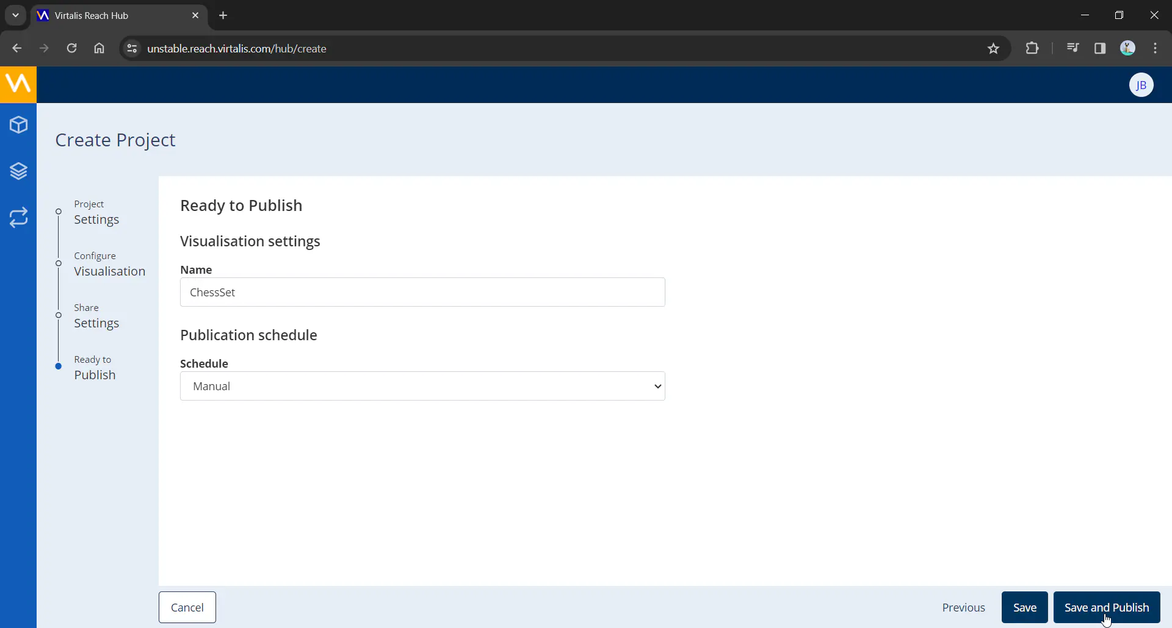Click the Name field label

click(196, 269)
